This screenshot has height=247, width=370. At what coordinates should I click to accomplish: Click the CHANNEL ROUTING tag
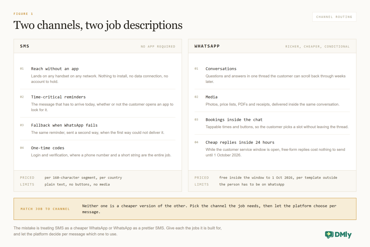tap(334, 17)
